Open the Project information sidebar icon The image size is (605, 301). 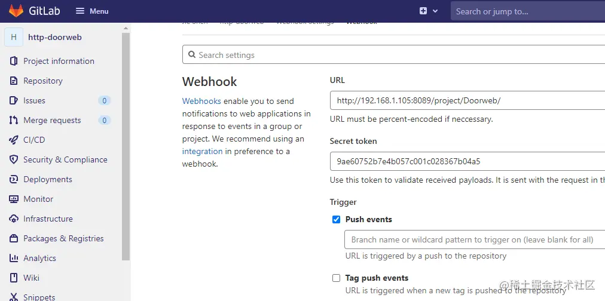click(13, 61)
